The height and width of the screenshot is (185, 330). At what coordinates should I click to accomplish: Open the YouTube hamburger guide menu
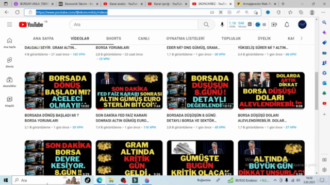pos(9,25)
